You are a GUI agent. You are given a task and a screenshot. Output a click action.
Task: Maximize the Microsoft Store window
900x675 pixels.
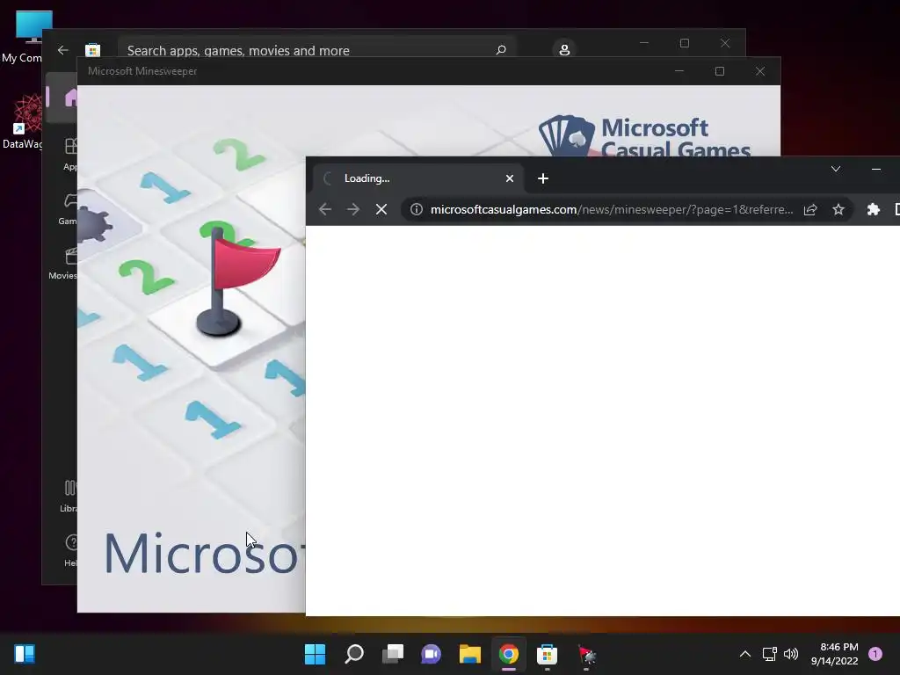[684, 43]
